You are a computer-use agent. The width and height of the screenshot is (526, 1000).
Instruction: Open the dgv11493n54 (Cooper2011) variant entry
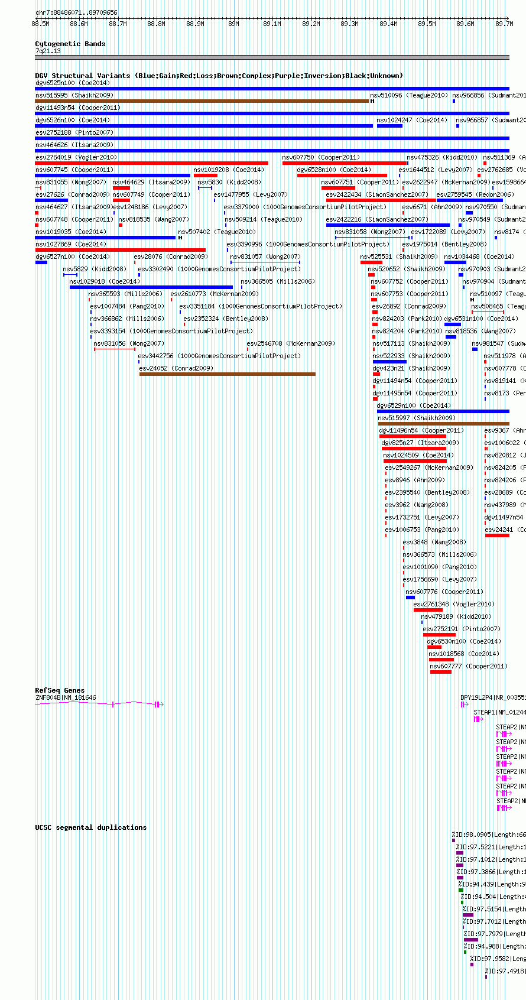[77, 108]
